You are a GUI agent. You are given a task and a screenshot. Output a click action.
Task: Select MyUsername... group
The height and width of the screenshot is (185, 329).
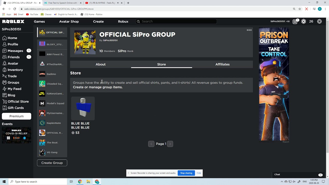point(52,113)
